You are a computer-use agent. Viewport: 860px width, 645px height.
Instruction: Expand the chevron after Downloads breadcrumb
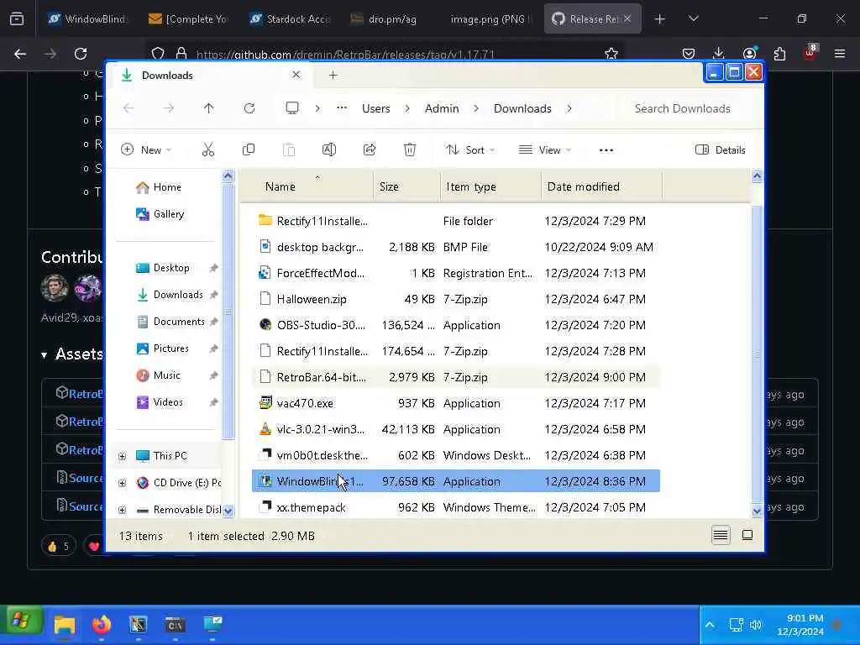[569, 108]
